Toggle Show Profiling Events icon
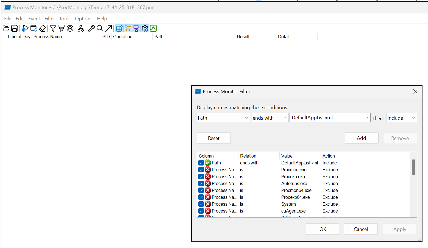Screen dimensions: 428x248 (153, 28)
